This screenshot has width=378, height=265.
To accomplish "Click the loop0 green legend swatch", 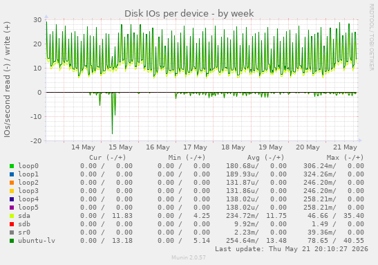I will tap(12, 166).
